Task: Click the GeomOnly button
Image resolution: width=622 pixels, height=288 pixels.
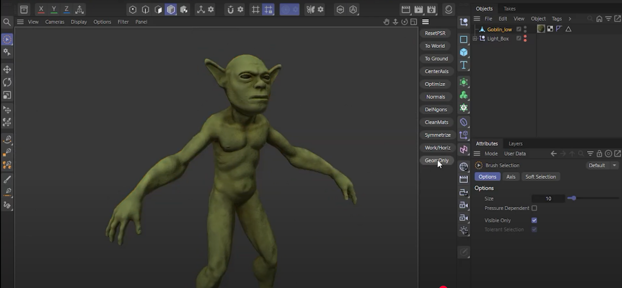Action: point(437,161)
